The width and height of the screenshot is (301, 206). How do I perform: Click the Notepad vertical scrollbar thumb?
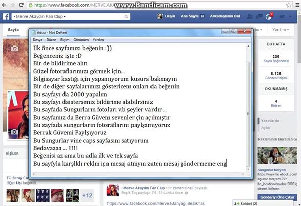[248, 114]
